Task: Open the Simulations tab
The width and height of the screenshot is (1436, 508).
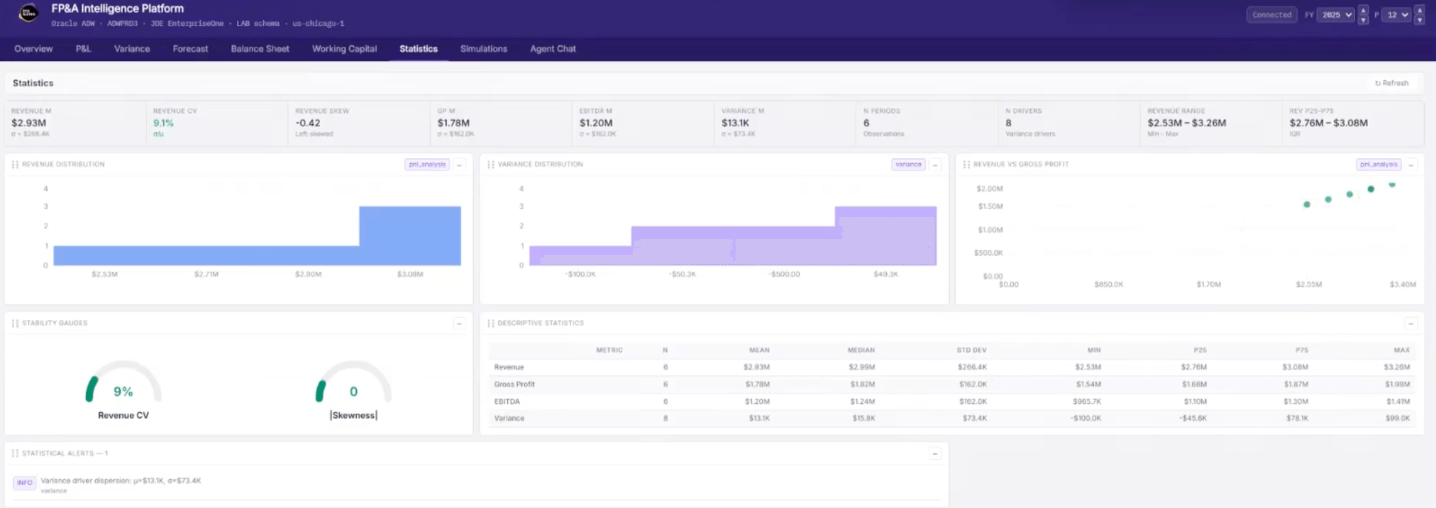Action: (x=484, y=49)
